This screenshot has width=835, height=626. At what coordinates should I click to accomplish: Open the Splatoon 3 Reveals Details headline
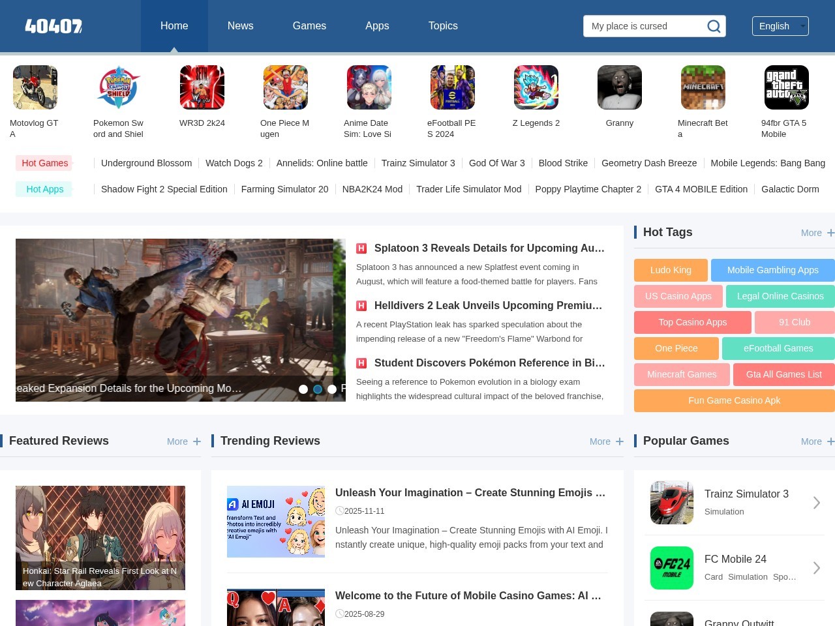pos(490,248)
